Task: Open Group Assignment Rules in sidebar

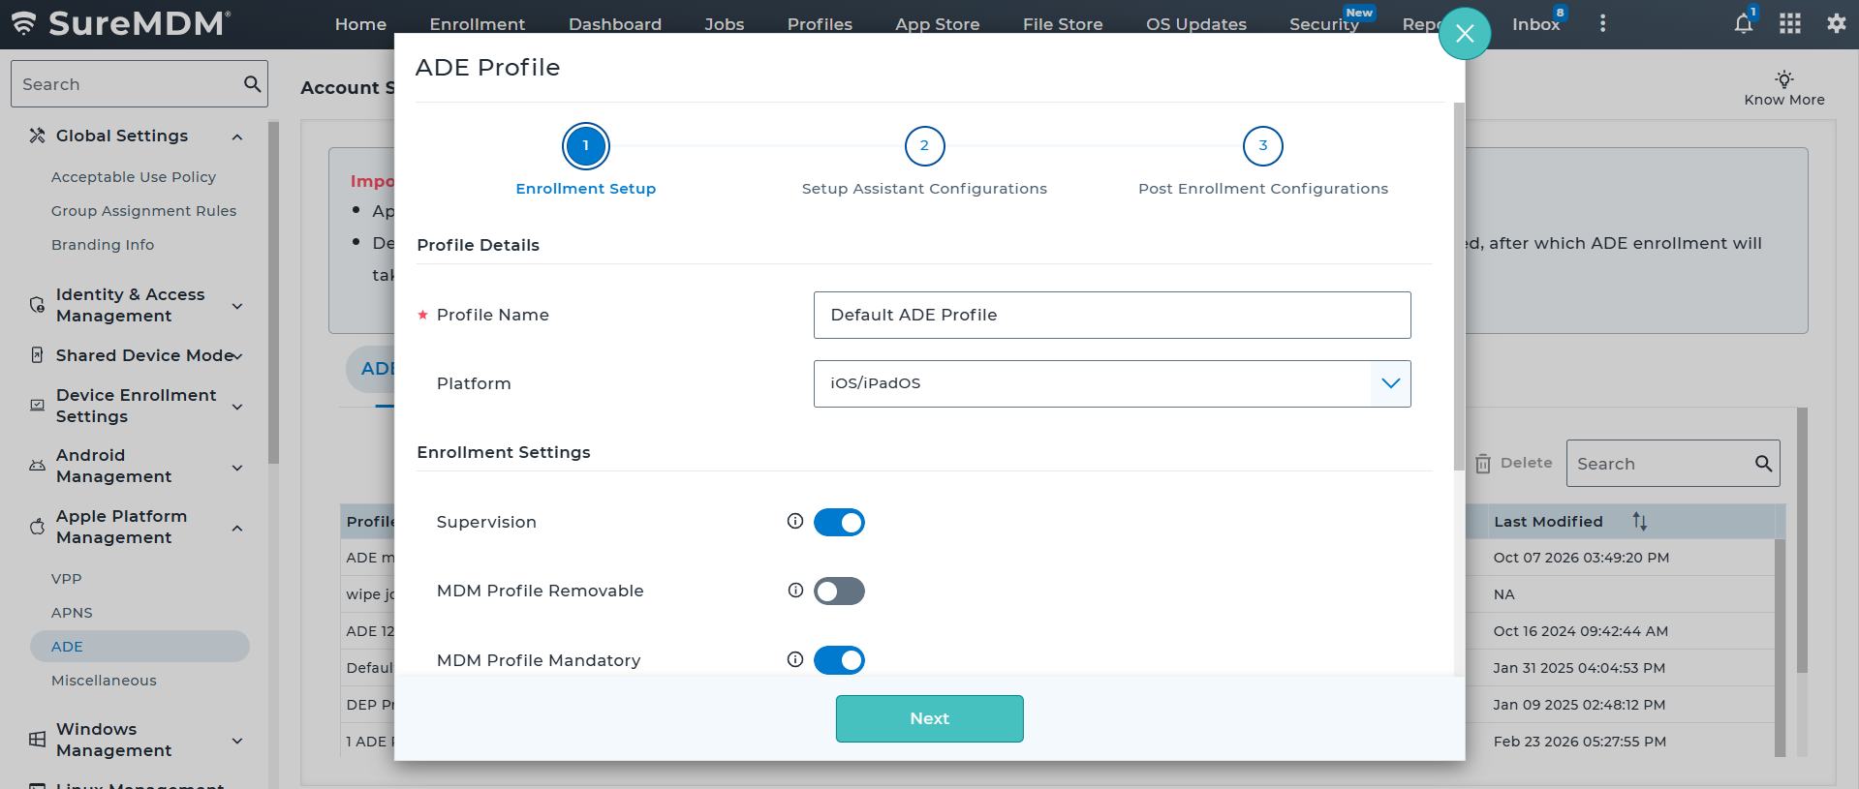Action: 143,211
